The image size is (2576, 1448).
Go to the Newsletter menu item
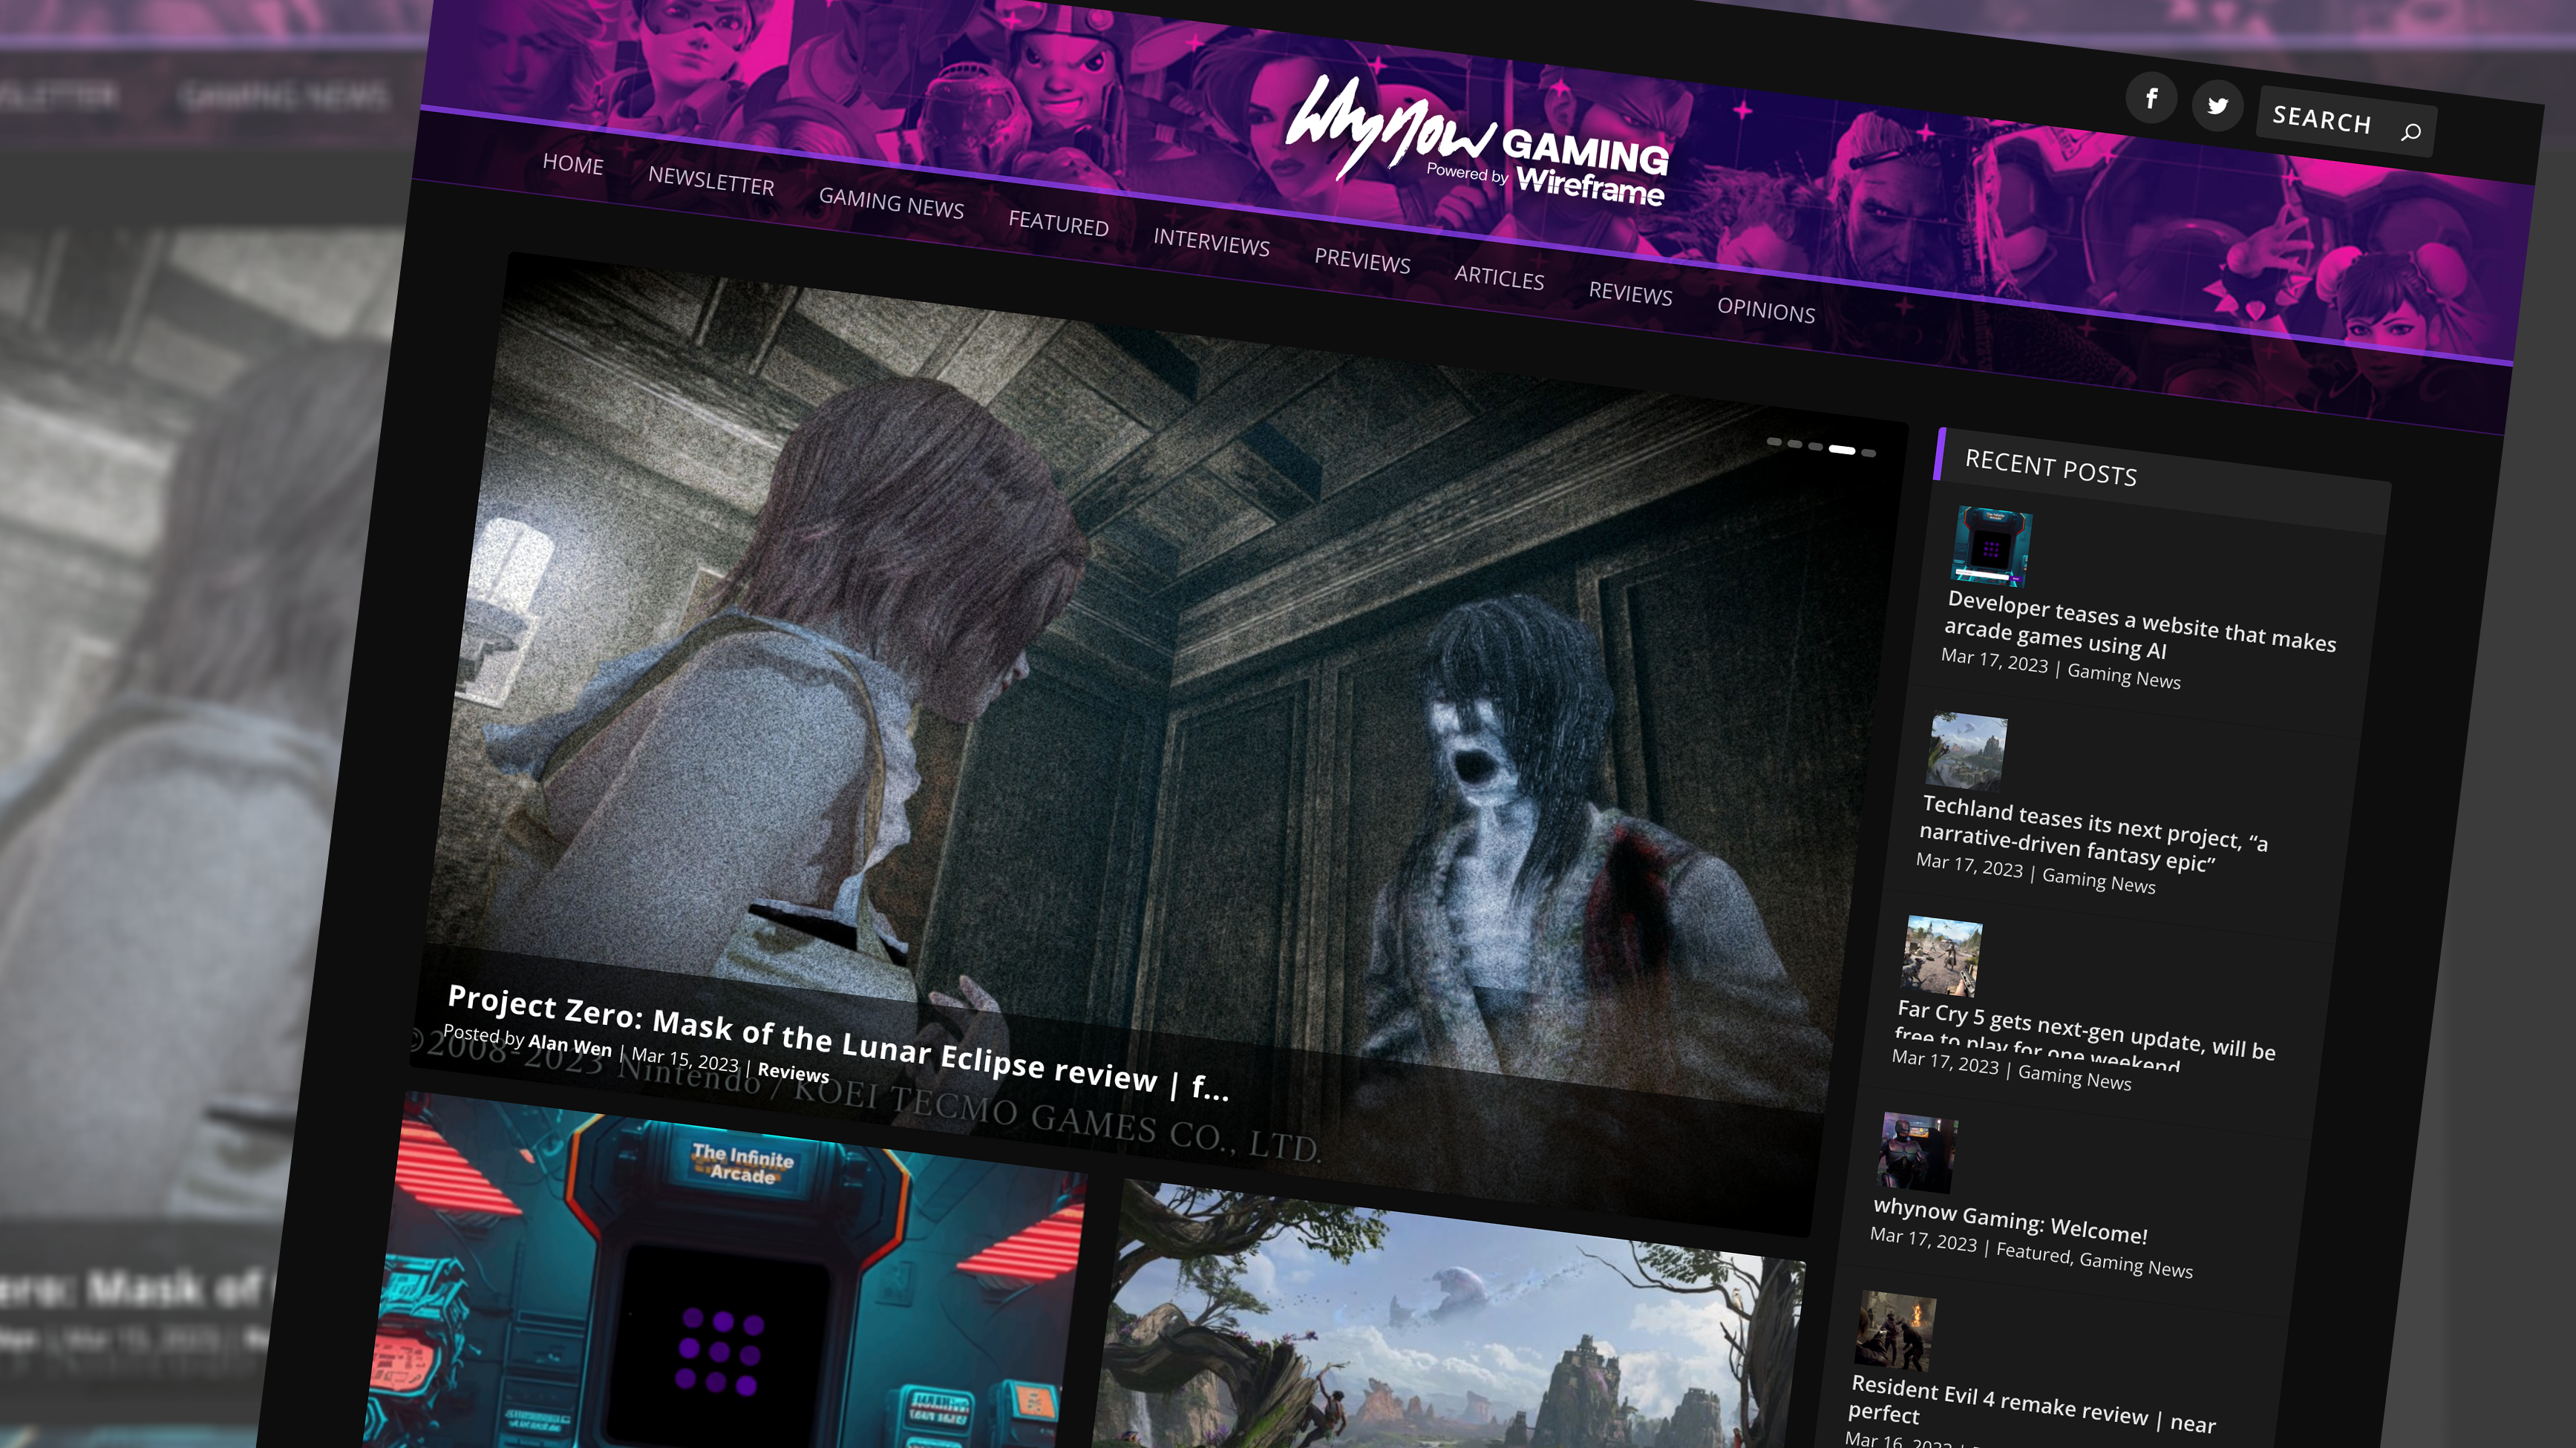(x=710, y=181)
